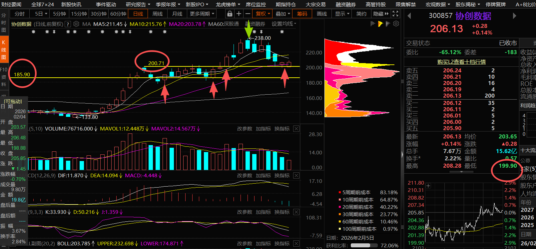Open the 季报年报 menu dropdown
536x249 pixels.
click(168, 4)
